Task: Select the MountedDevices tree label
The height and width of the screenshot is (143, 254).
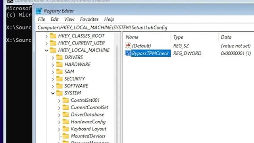Action: (88, 136)
